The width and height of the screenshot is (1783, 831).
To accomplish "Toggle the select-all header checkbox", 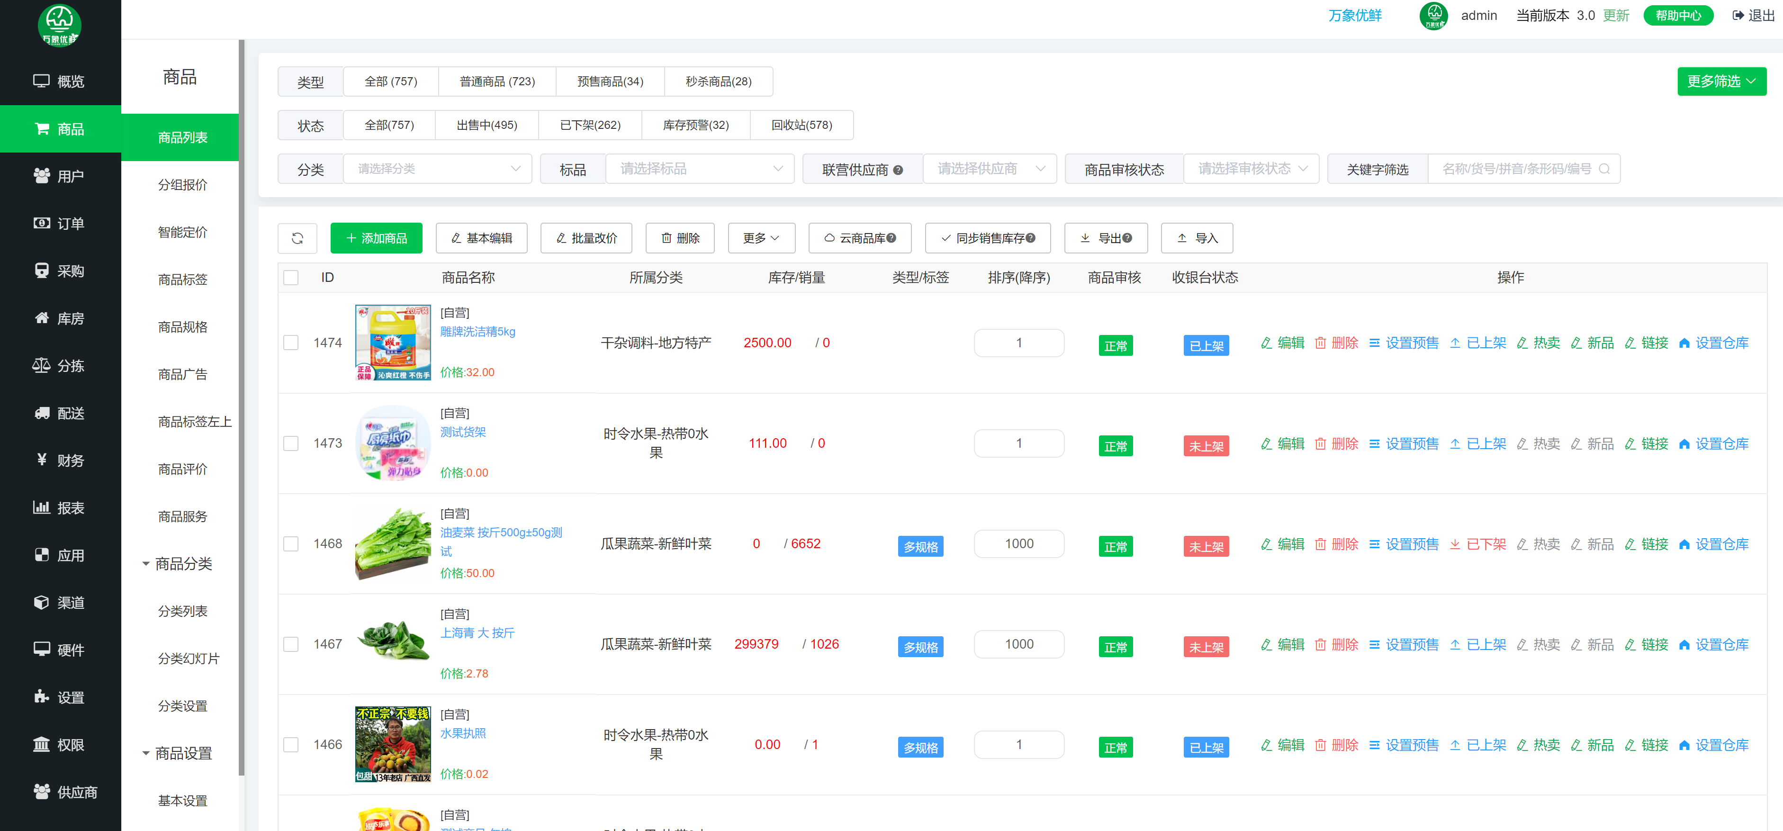I will click(291, 278).
